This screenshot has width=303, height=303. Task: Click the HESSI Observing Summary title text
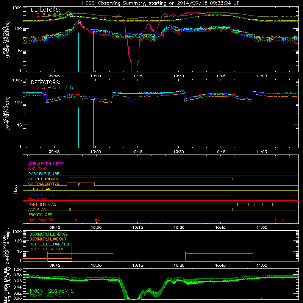(160, 3)
